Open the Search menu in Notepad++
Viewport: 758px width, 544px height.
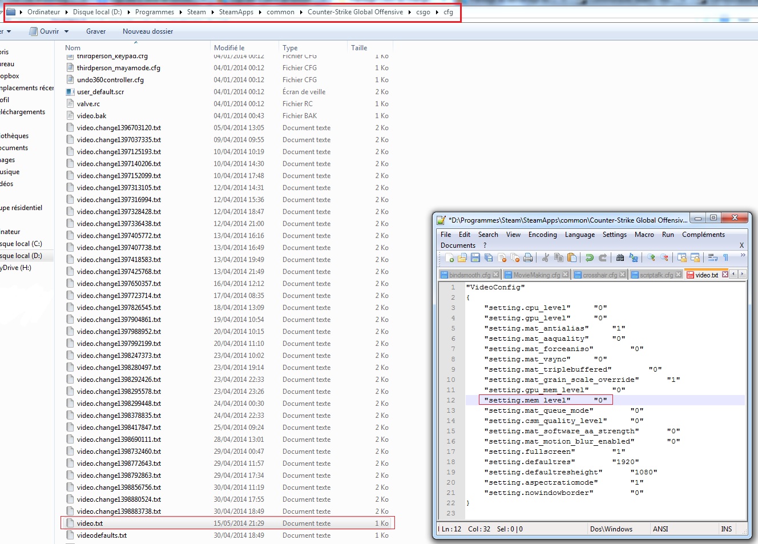pos(488,235)
